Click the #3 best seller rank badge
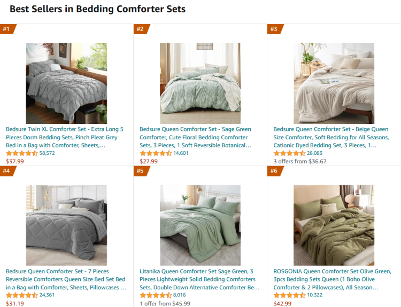Screen dimensions: 401x307 [274, 29]
